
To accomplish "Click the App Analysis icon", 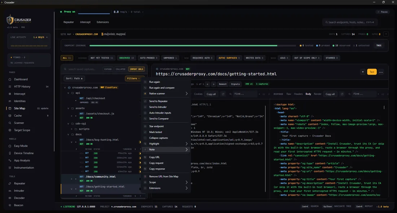I will pos(10,160).
